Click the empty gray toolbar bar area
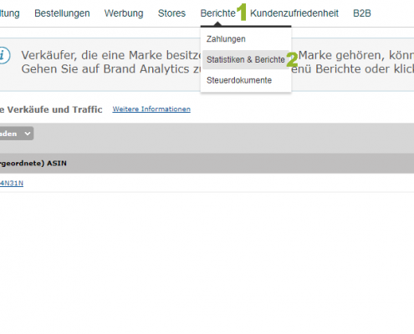The image size is (414, 334). click(223, 138)
